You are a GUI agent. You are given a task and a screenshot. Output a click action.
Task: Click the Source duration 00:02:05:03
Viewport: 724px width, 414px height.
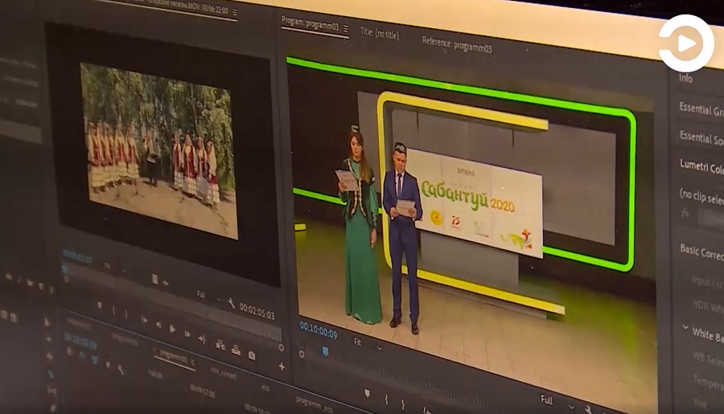(257, 312)
